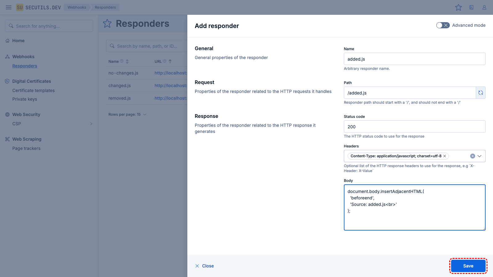Open the Rows per page dropdown
493x277 pixels.
click(128, 114)
